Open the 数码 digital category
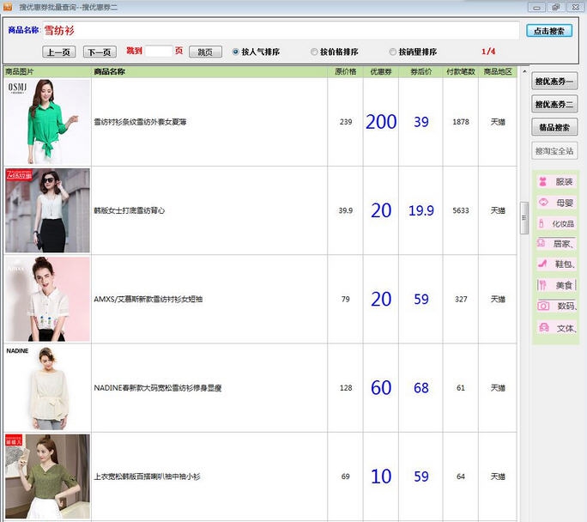This screenshot has height=522, width=587. [x=555, y=306]
